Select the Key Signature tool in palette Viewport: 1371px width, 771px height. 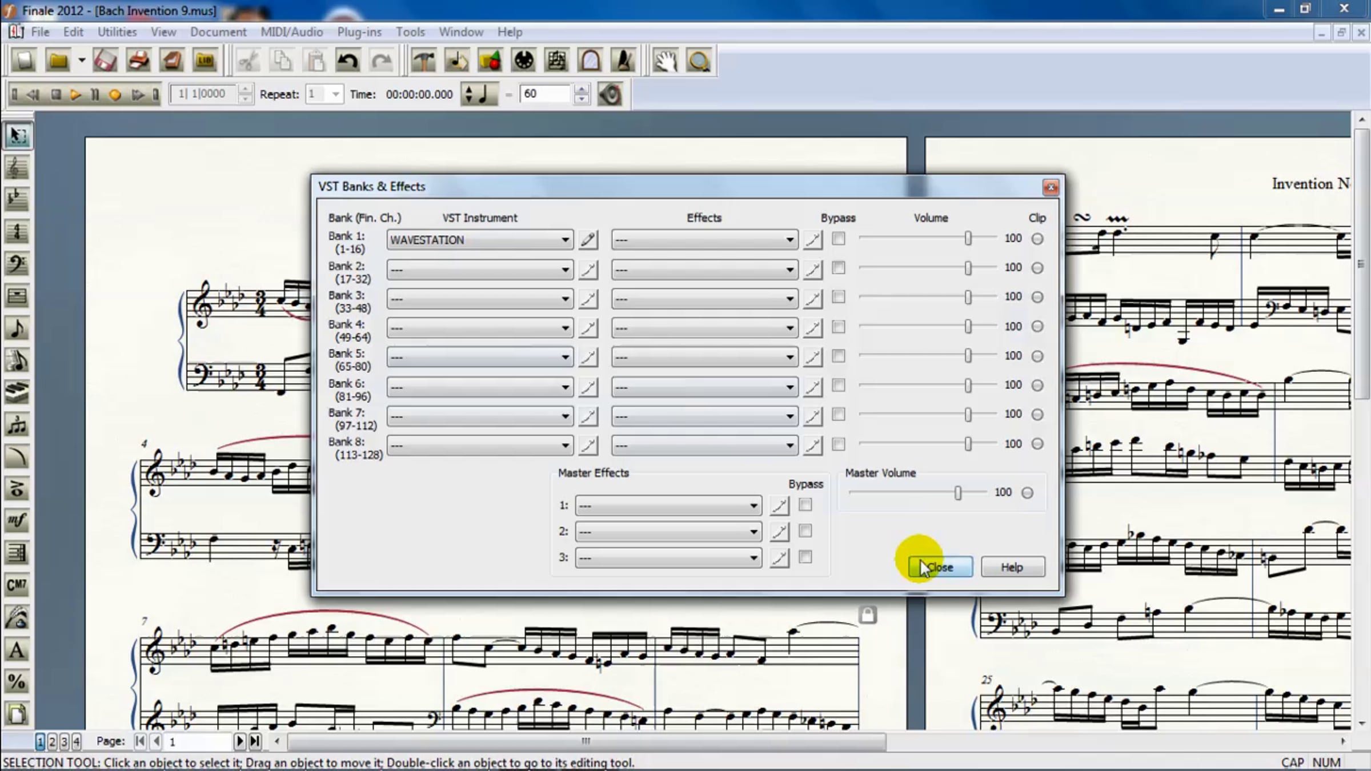tap(17, 199)
